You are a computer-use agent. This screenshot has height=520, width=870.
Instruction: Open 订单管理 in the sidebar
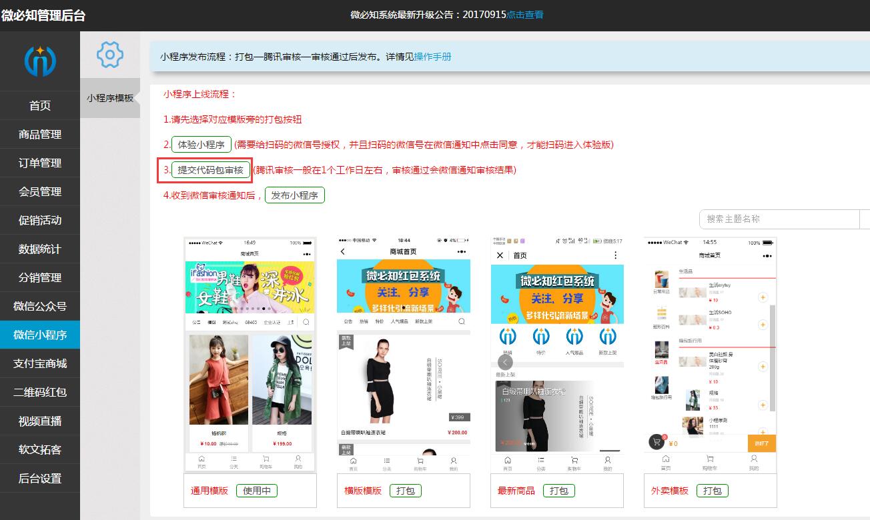(40, 163)
